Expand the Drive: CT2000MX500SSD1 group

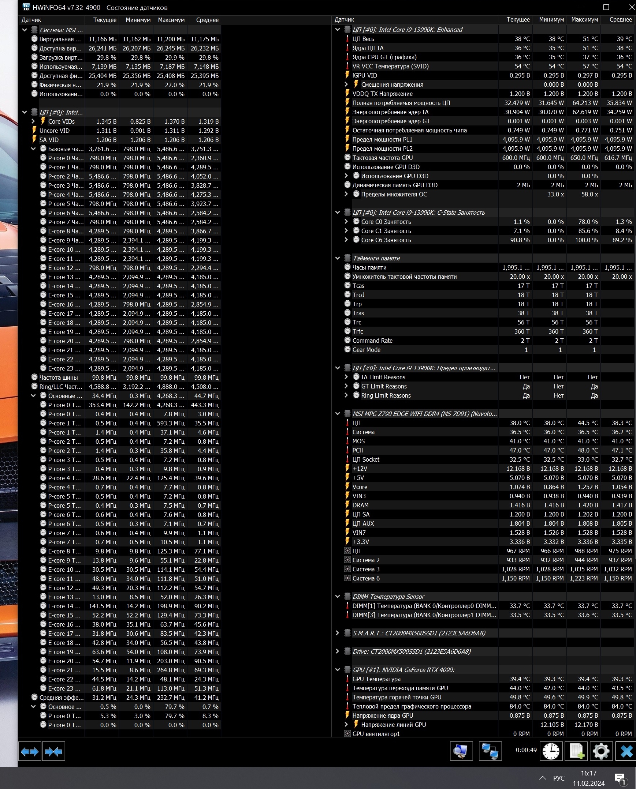[338, 651]
